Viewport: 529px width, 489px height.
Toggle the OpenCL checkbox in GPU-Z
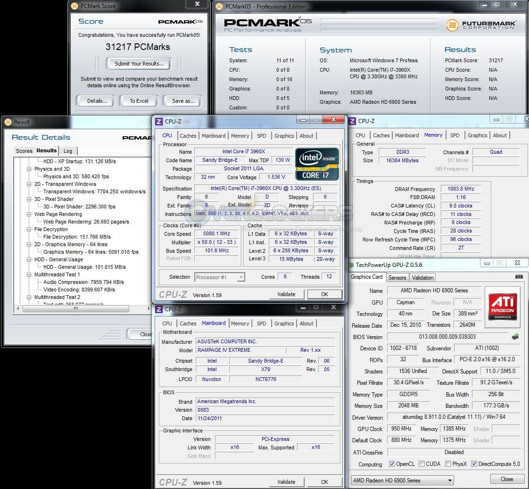pyautogui.click(x=392, y=464)
